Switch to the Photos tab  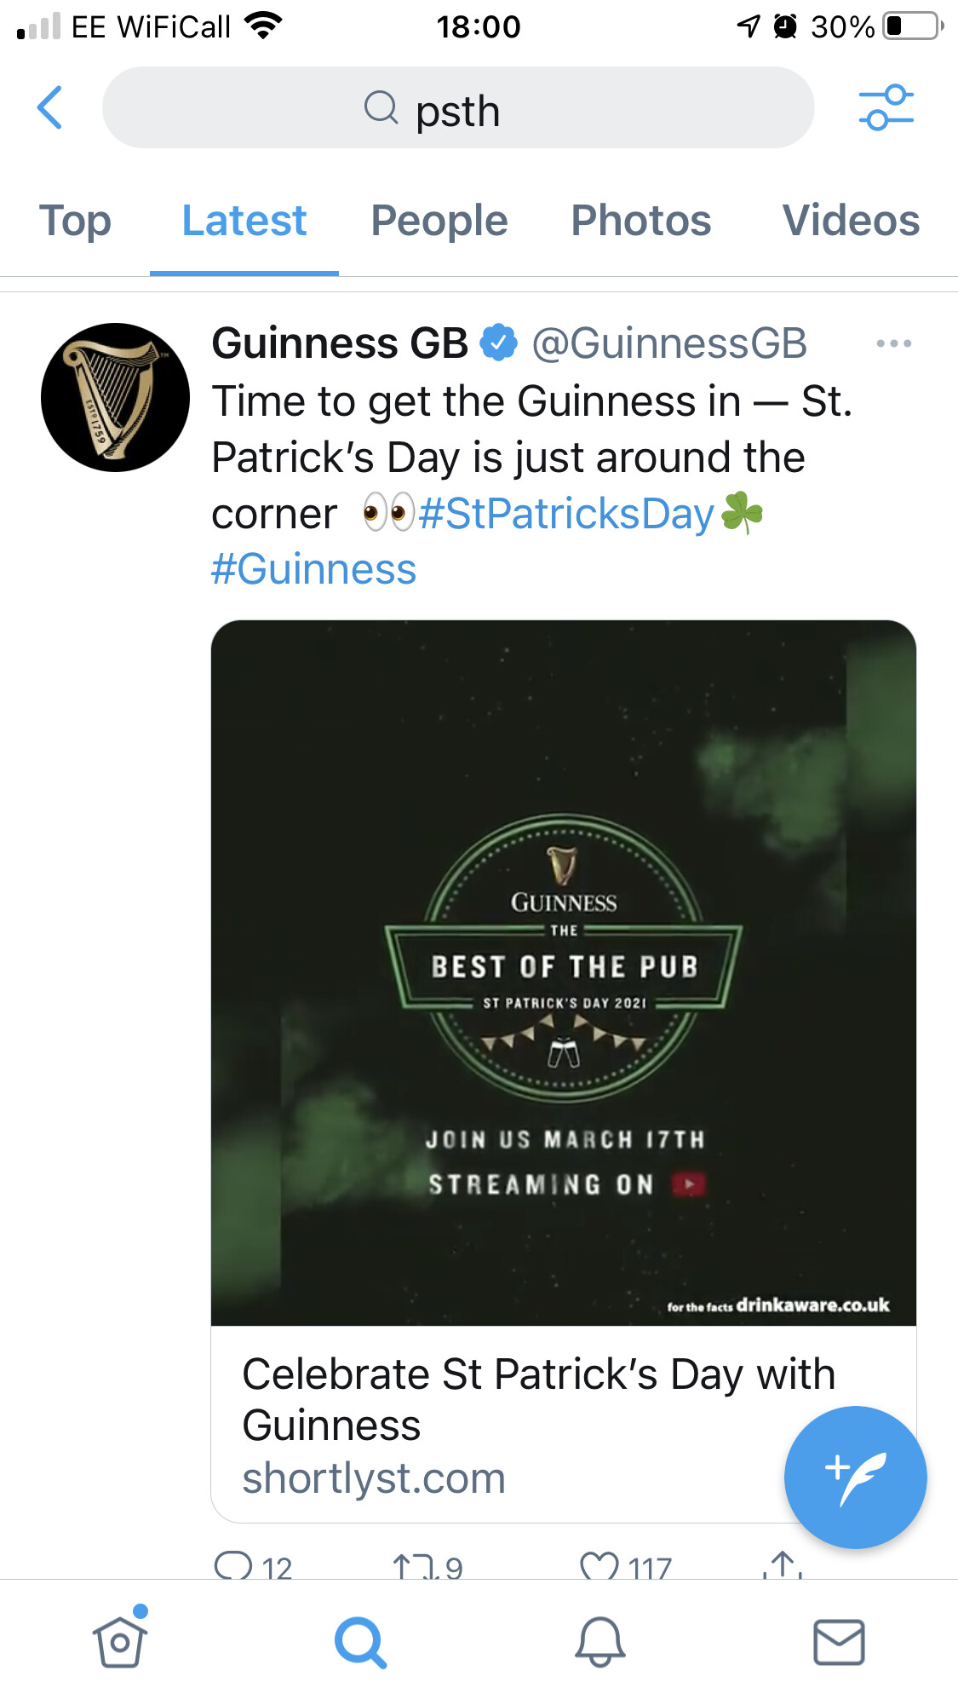coord(641,221)
